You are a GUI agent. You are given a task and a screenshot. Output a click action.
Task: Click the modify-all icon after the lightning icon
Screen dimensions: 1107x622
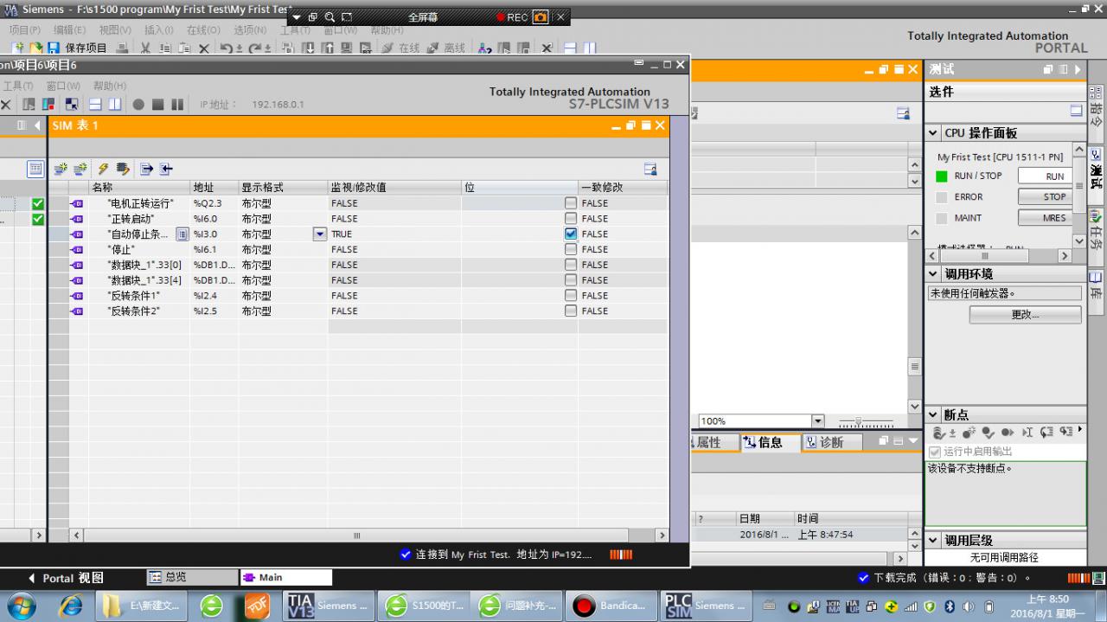tap(123, 169)
